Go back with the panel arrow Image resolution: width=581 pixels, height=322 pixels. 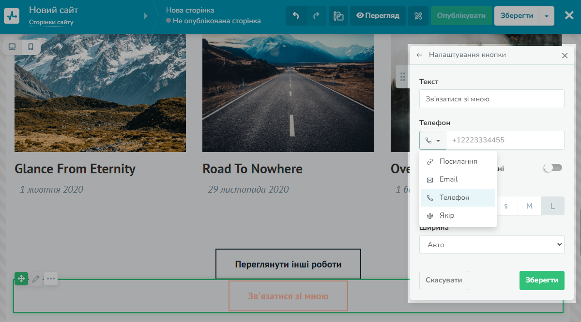coord(419,55)
